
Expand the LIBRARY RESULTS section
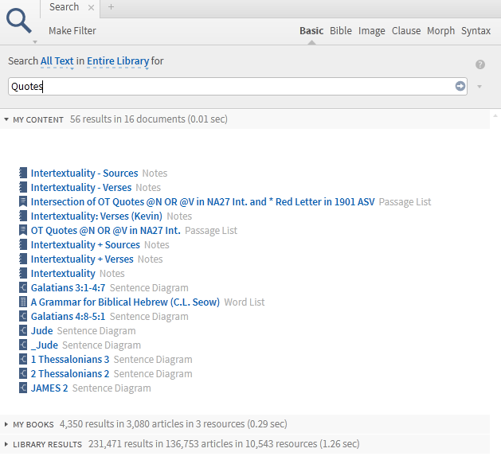pos(6,444)
